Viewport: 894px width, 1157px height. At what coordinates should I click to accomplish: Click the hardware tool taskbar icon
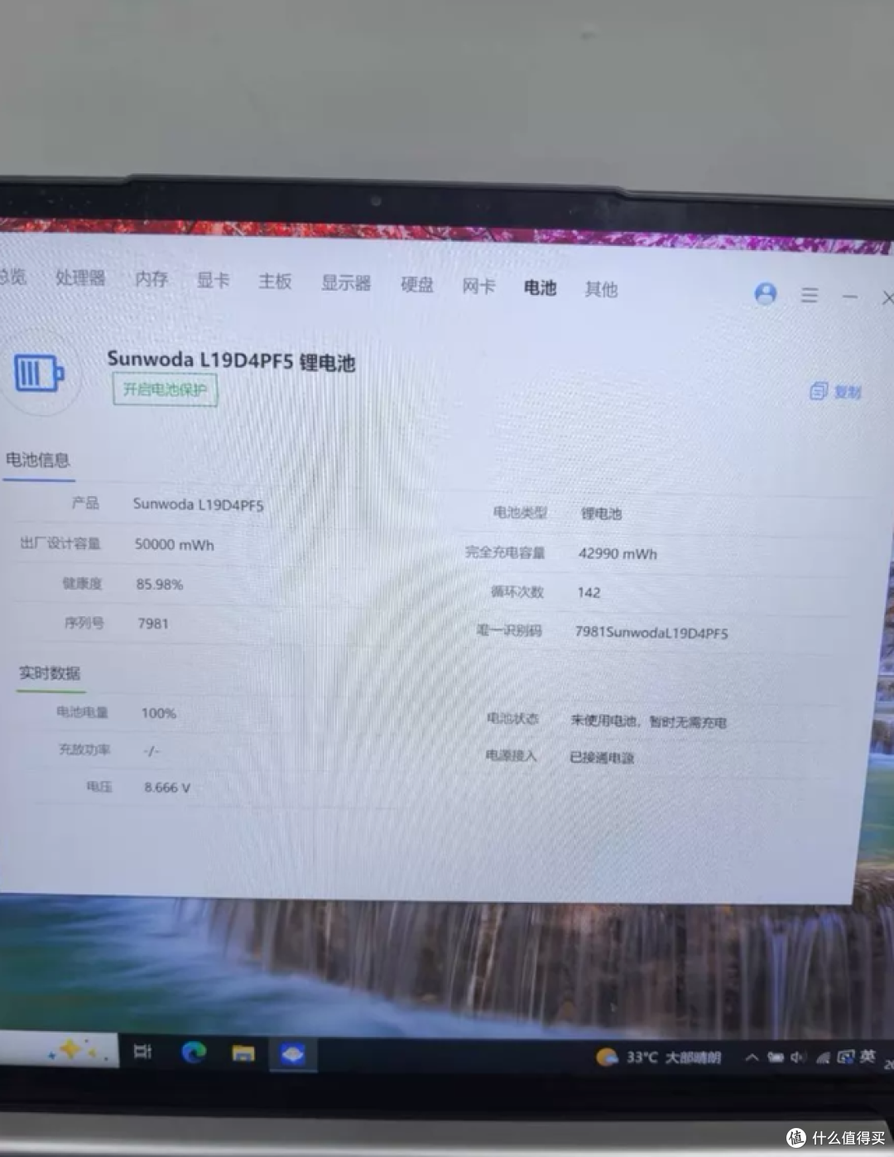292,1054
